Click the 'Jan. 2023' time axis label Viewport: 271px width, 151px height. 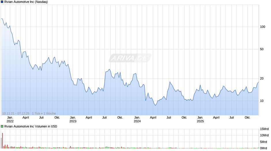[x=73, y=119]
